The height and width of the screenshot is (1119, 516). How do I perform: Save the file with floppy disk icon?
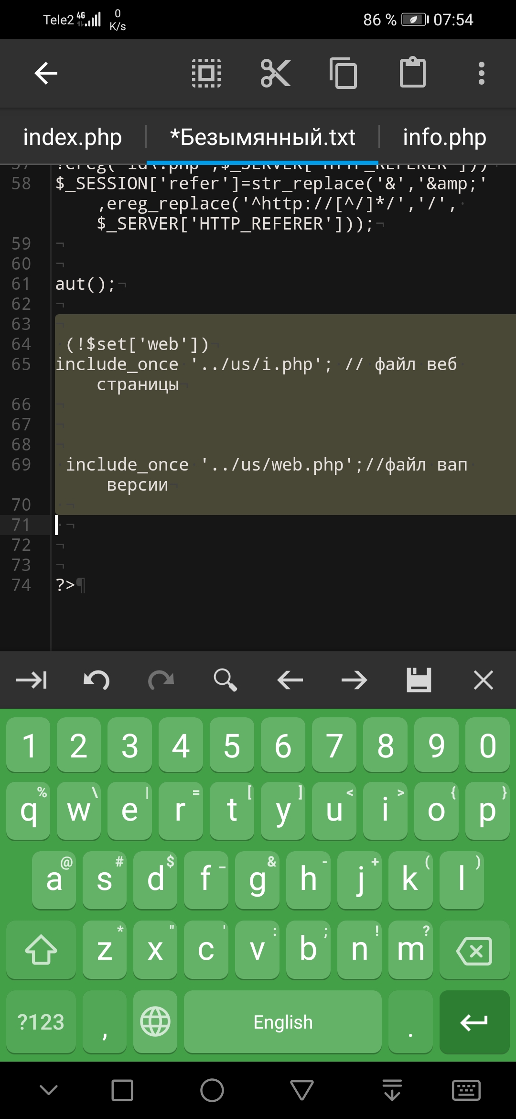419,680
